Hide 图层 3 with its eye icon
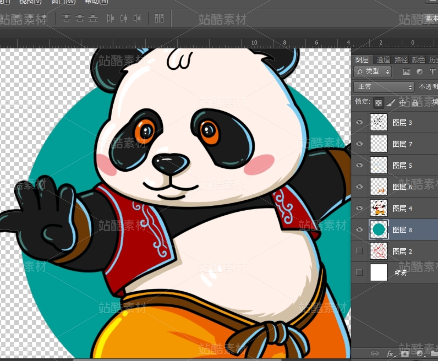Viewport: 438px width, 361px height. click(359, 122)
